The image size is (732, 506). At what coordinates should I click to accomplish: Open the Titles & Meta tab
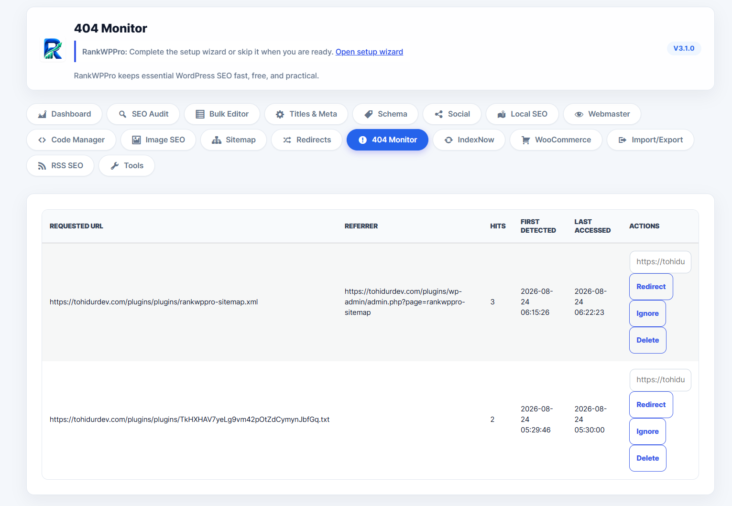tap(306, 114)
